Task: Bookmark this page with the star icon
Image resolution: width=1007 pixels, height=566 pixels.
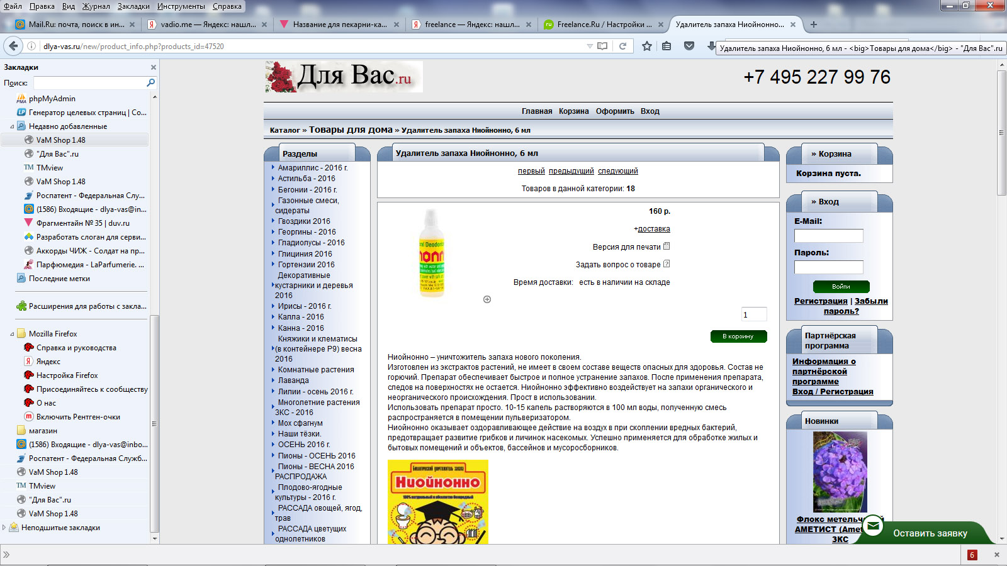Action: (646, 46)
